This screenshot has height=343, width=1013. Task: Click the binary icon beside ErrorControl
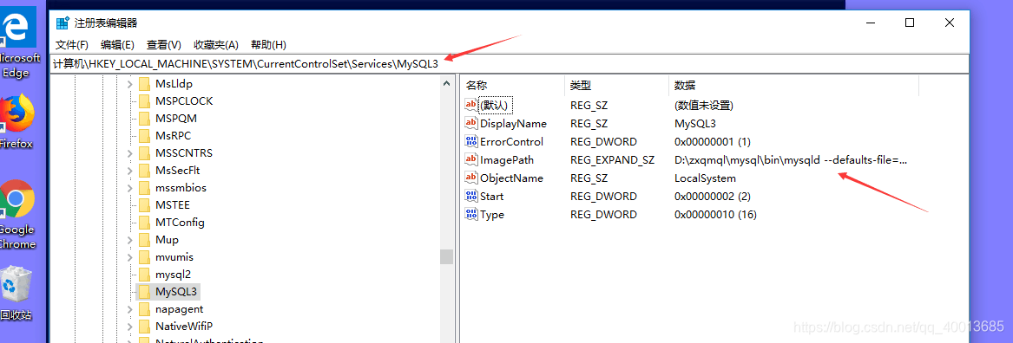[471, 141]
